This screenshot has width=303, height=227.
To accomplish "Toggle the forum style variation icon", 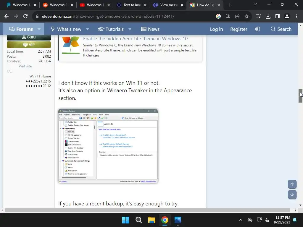I will 258,29.
